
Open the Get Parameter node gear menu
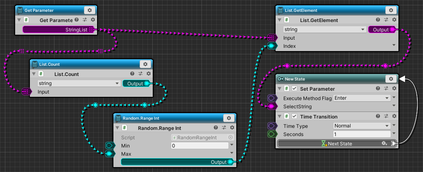click(90, 10)
